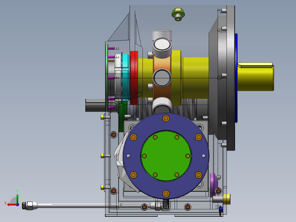The height and width of the screenshot is (222, 296).
Task: Select the cyan ring component
Action: click(125, 78)
